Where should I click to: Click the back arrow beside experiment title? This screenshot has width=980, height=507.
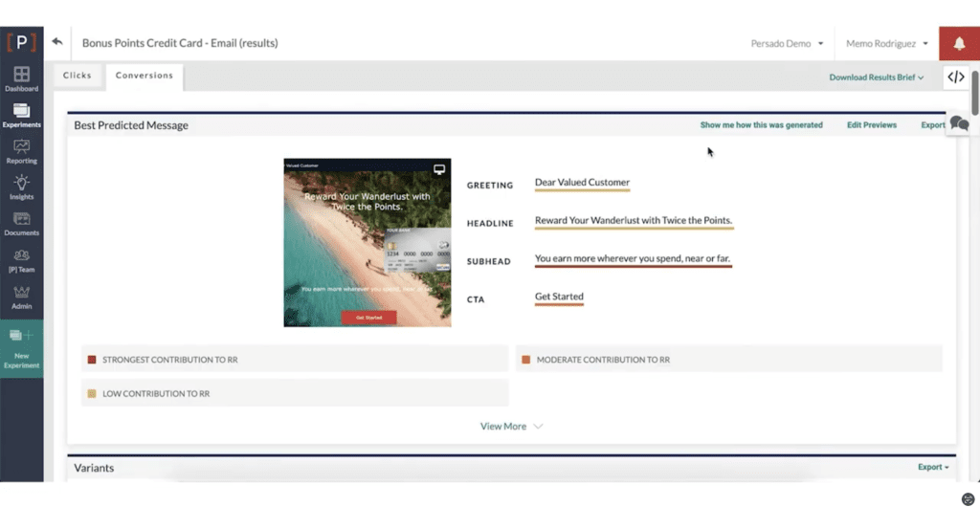pyautogui.click(x=57, y=42)
